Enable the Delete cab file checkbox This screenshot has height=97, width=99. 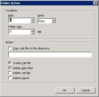[x=10, y=73]
